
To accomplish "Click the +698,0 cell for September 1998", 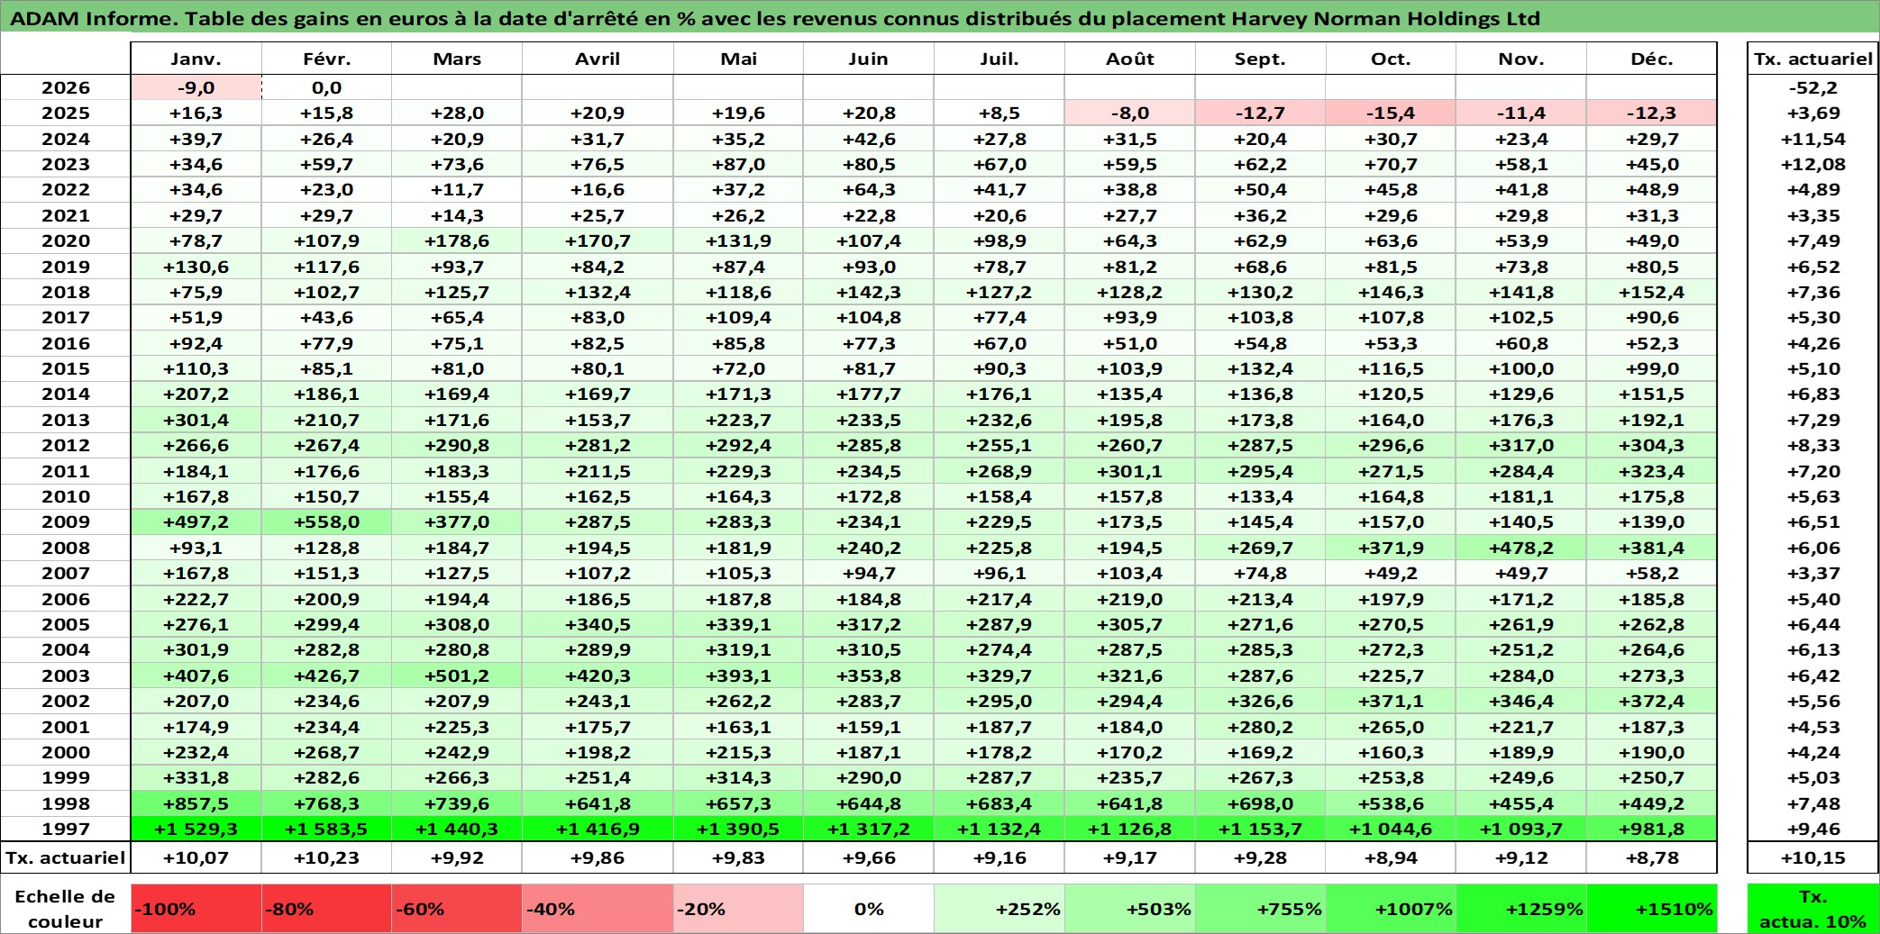I will [1260, 803].
